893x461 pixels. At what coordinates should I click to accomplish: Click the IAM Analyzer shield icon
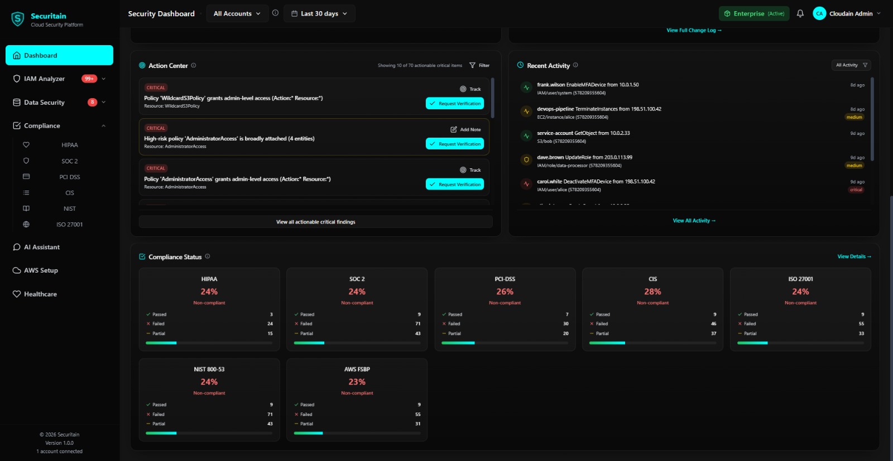click(17, 79)
